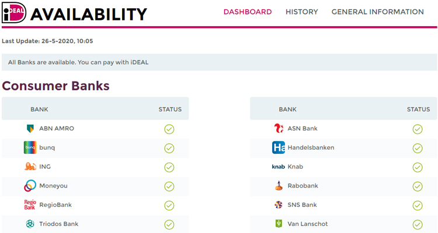This screenshot has height=233, width=438.
Task: Open the General Information tab
Action: [x=378, y=12]
